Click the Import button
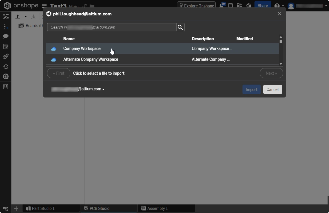The image size is (329, 213). pyautogui.click(x=252, y=90)
